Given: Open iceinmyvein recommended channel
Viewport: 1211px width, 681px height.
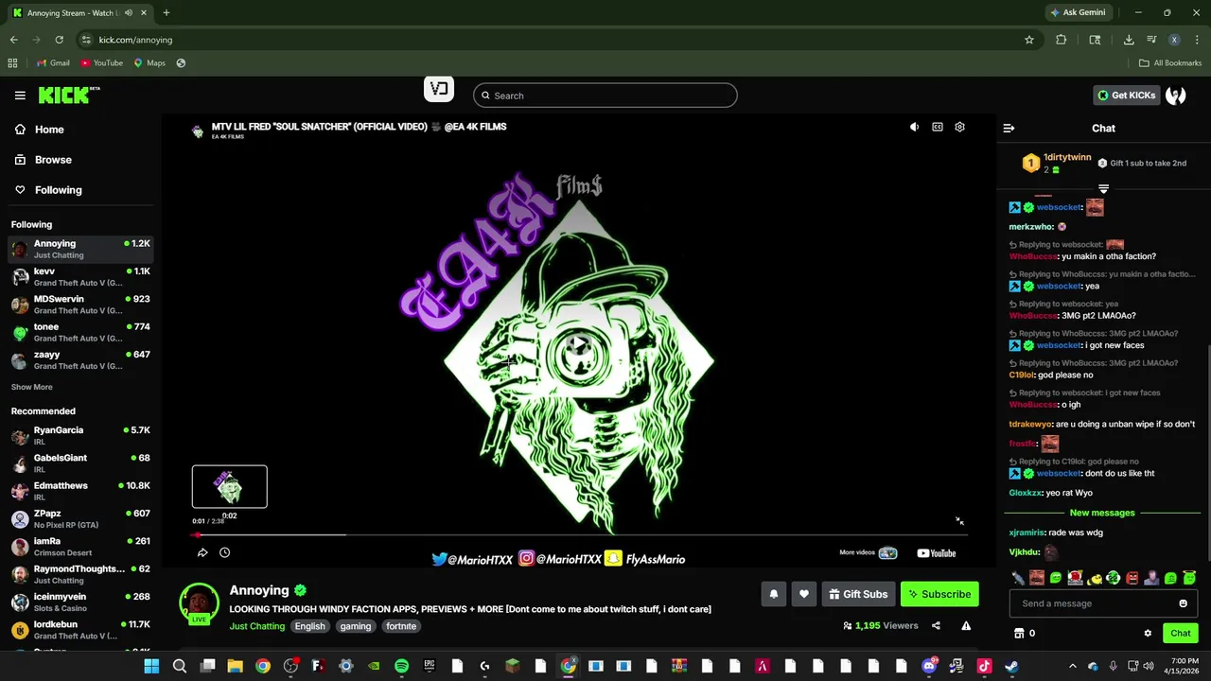Looking at the screenshot, I should point(80,602).
